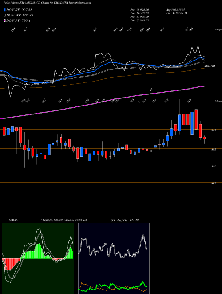Click the Pre O: 923.30 value
222x294 pixels.
point(139,9)
